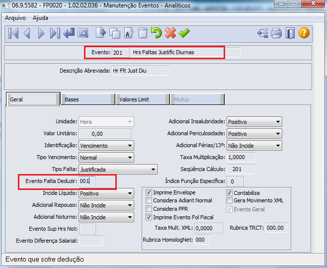Screen dimensions: 327x268
Task: Expand the Adicional Noturno dropdown
Action: tap(106, 217)
